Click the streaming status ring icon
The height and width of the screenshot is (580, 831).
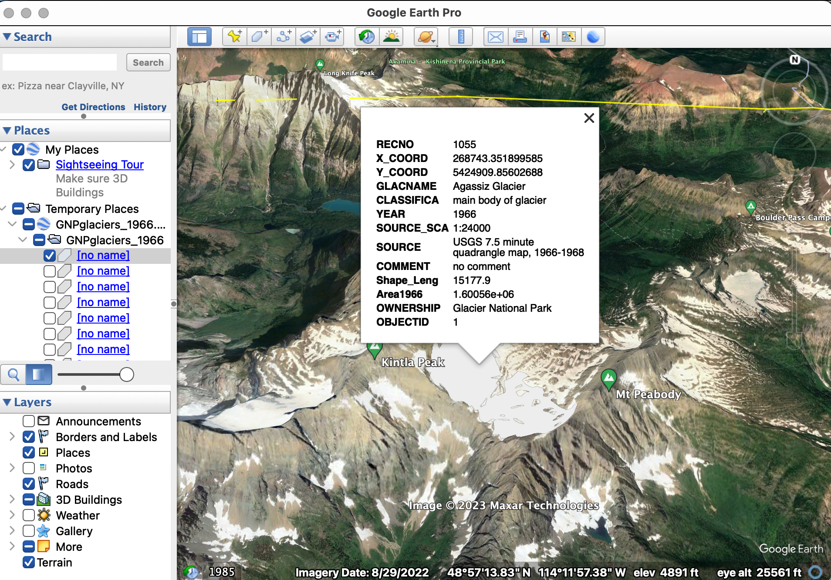click(815, 572)
